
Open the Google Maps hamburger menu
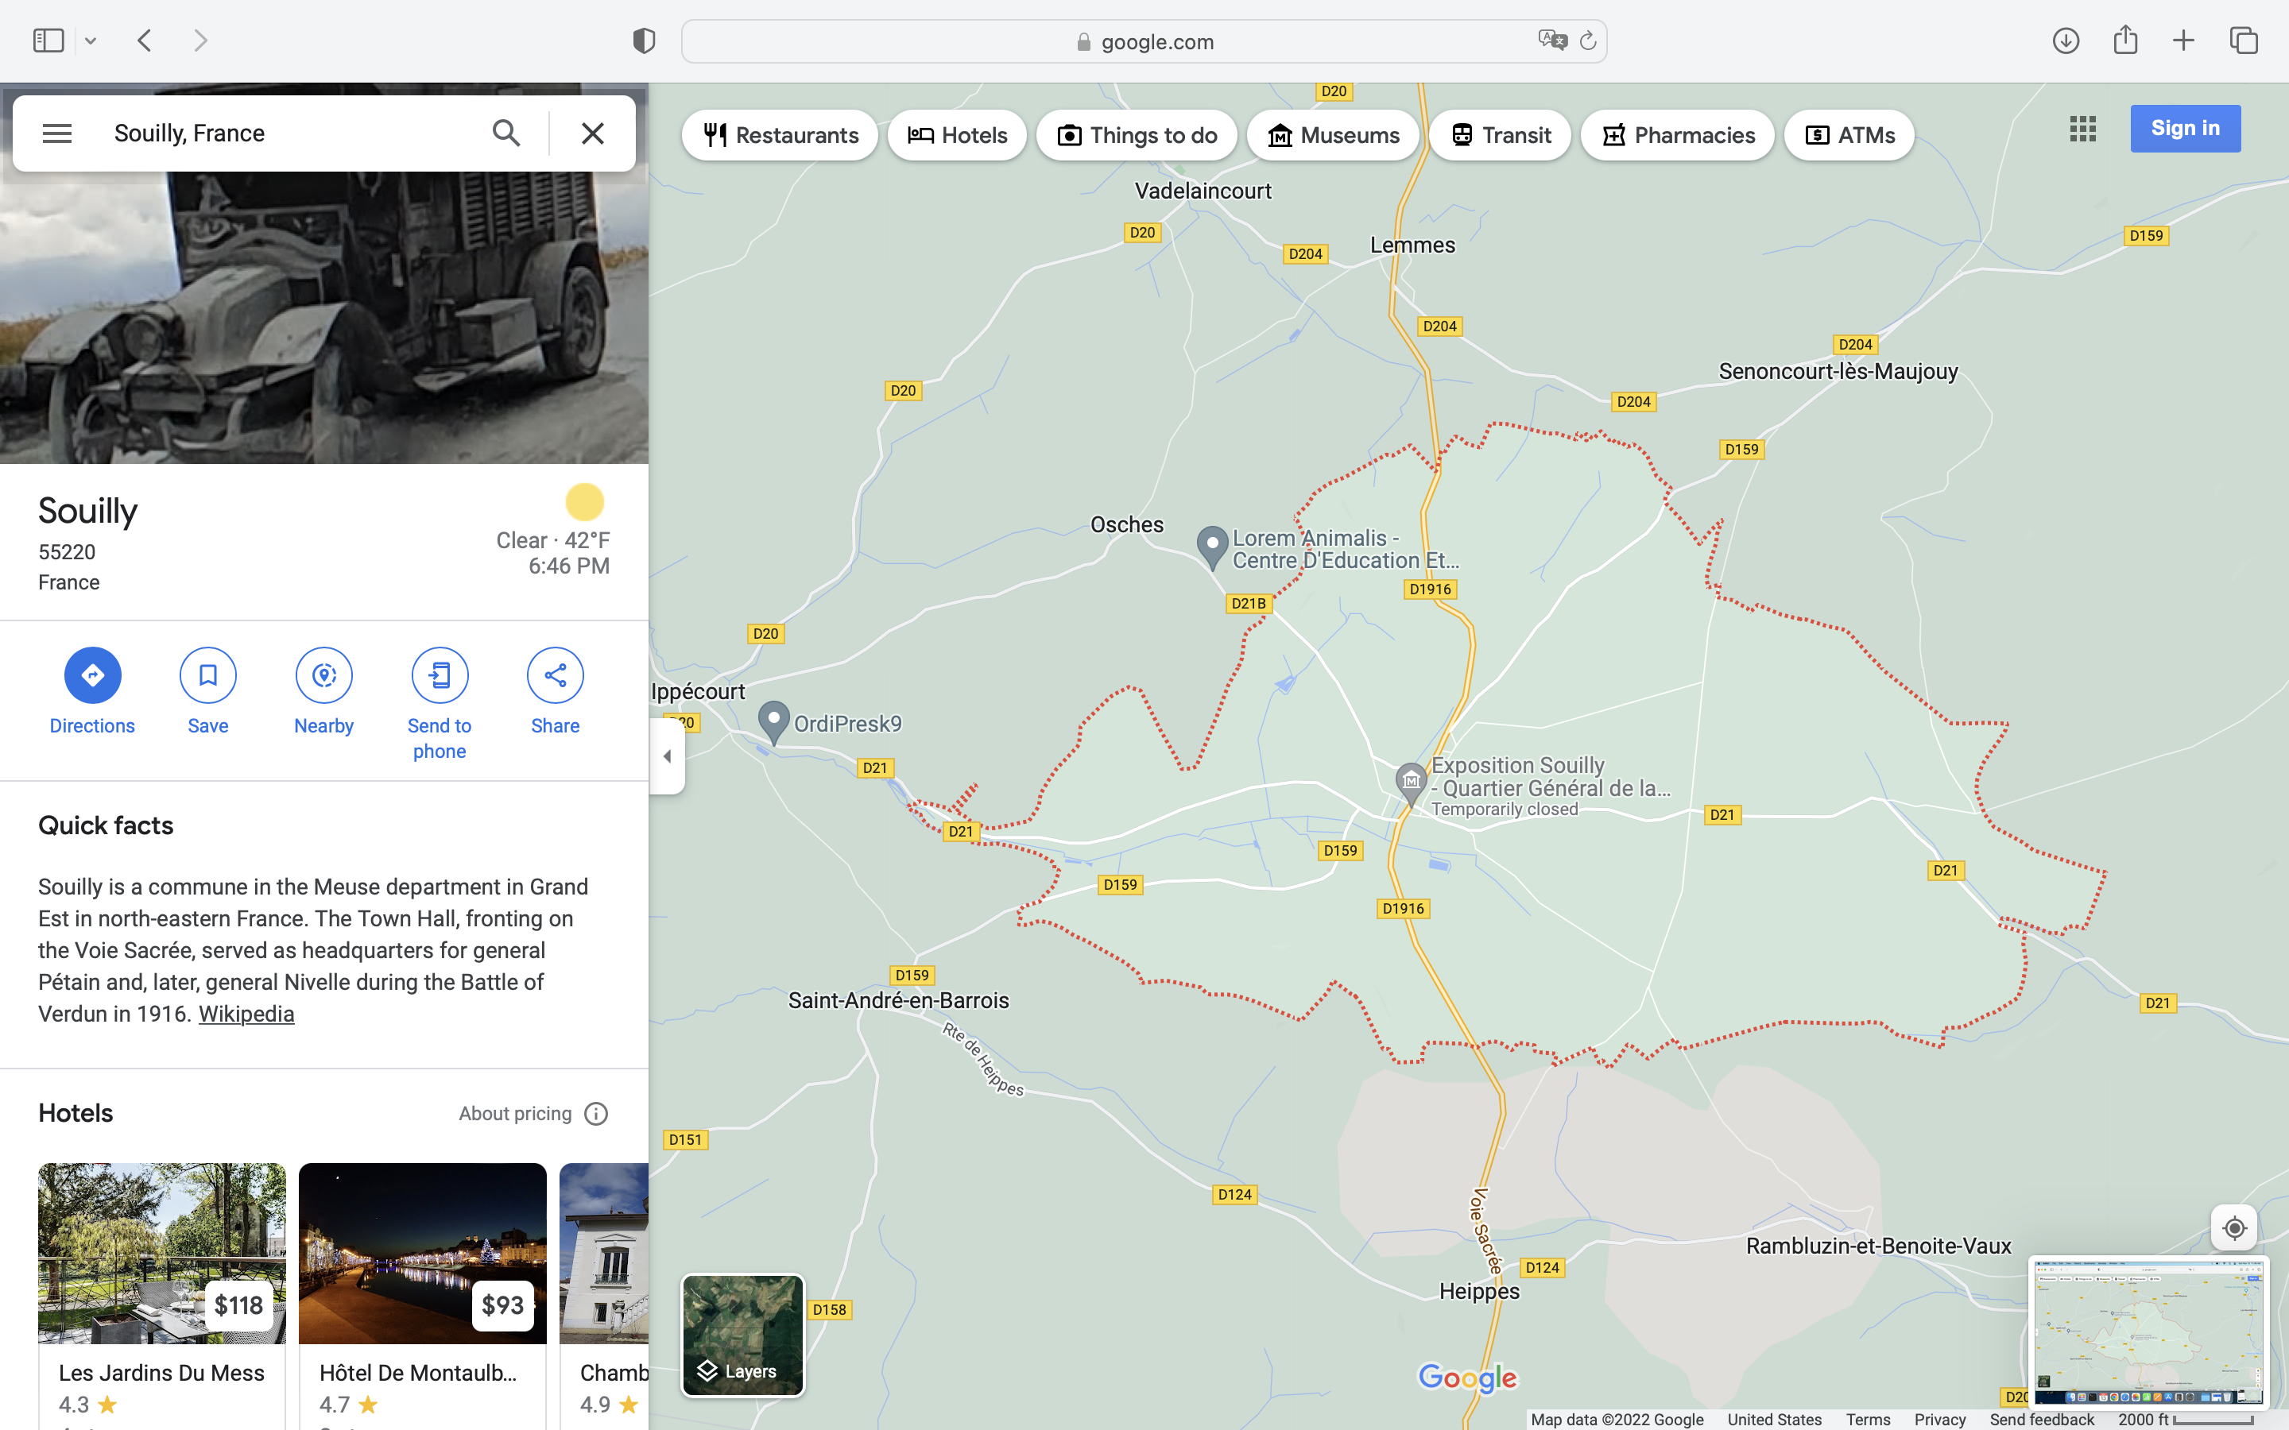pyautogui.click(x=56, y=133)
